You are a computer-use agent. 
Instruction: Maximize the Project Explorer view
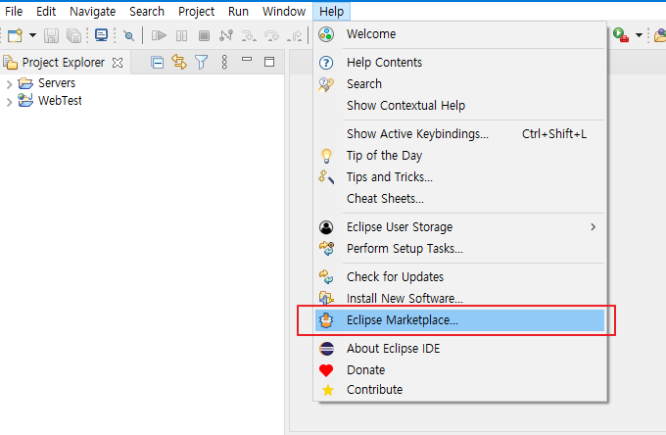pos(269,62)
